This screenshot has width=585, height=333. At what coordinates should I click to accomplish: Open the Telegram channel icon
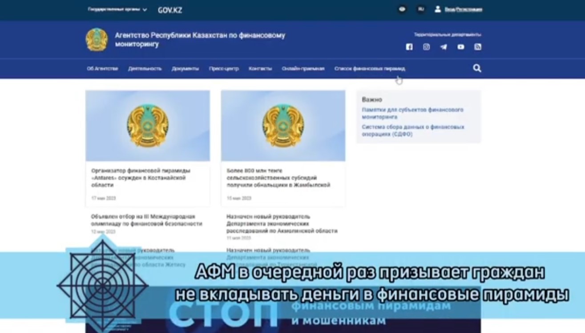pos(444,47)
